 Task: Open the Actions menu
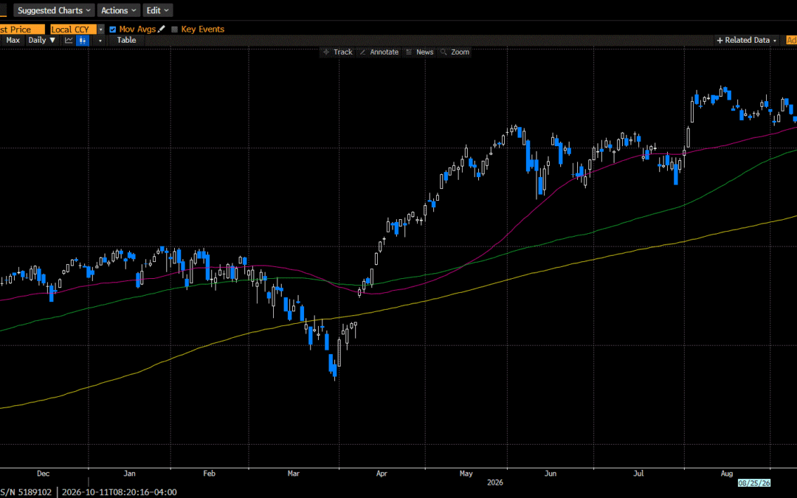pos(118,10)
